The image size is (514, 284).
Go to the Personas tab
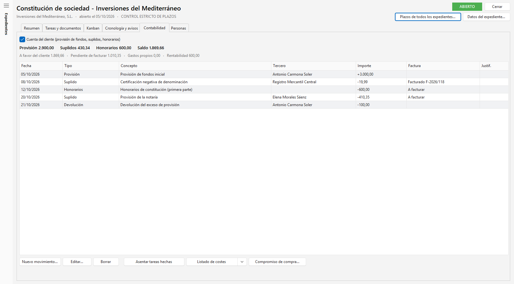coord(179,28)
